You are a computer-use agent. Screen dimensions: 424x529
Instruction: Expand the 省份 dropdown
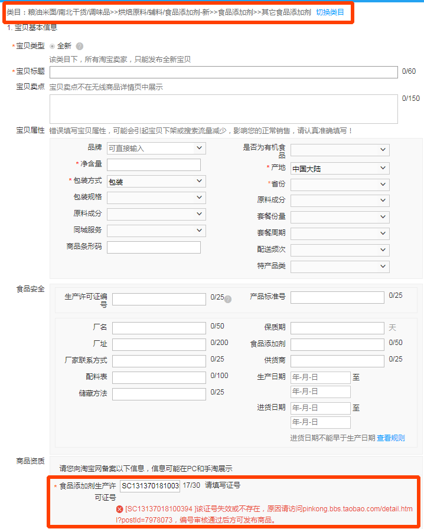(x=340, y=185)
